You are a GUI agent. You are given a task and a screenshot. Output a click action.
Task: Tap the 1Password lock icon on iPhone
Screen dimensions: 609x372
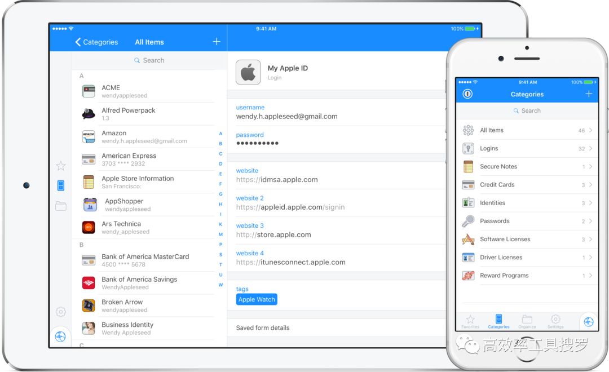click(x=467, y=94)
